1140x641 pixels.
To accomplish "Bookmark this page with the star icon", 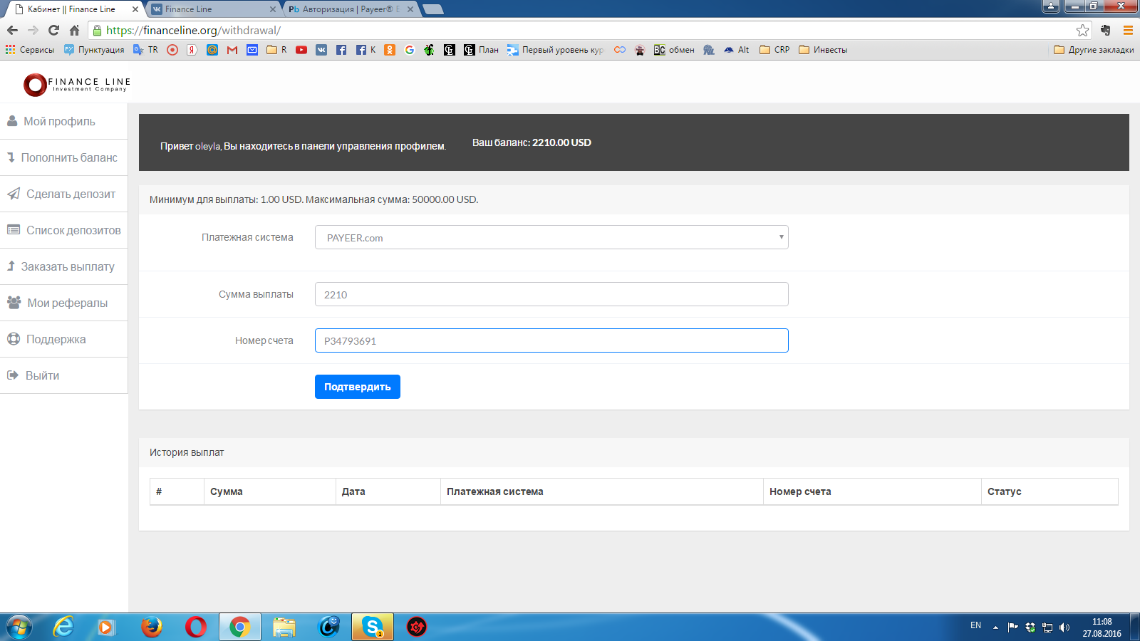I will point(1082,30).
